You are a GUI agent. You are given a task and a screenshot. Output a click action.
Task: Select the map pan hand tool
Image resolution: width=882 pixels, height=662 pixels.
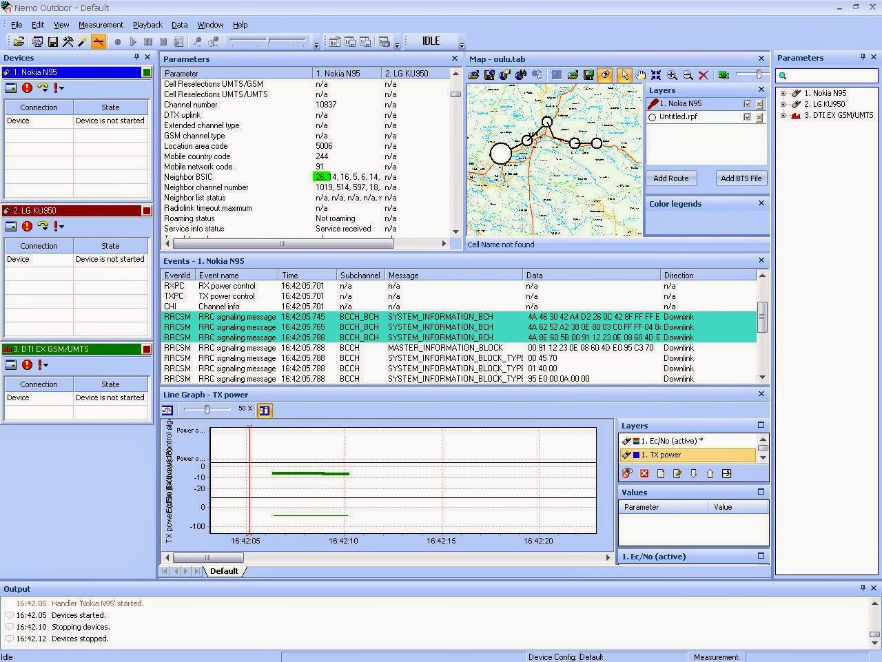tap(640, 76)
